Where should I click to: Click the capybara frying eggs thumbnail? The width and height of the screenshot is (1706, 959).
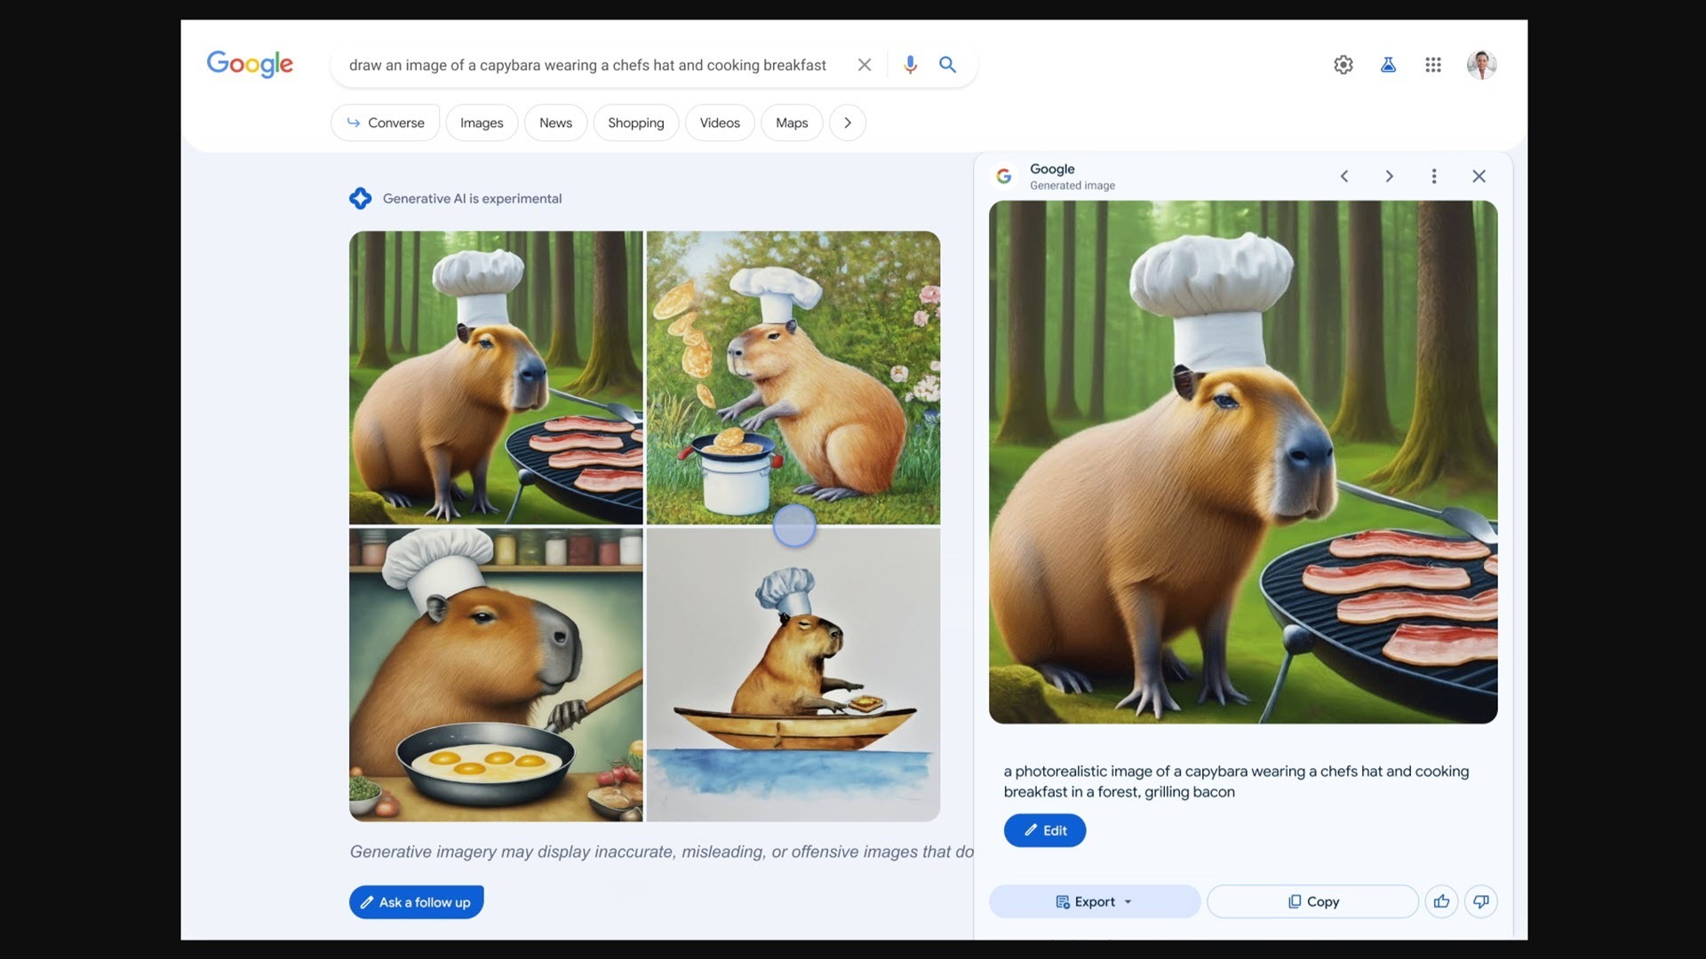(x=495, y=673)
